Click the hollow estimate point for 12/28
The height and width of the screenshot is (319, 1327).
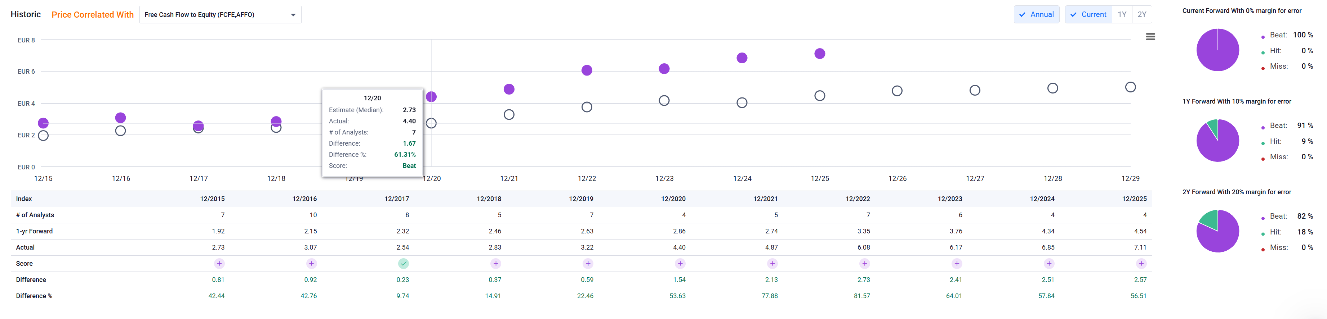1053,88
